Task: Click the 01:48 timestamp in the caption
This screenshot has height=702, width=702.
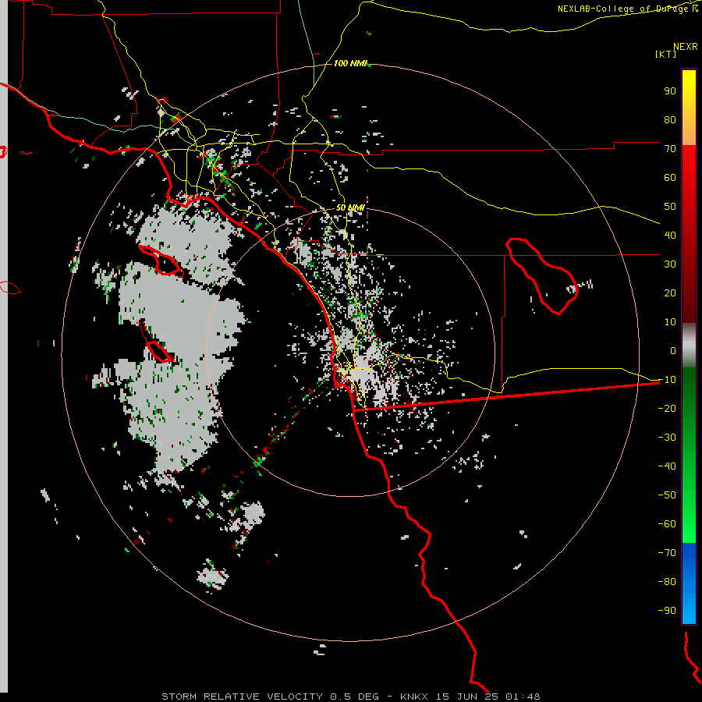Action: point(523,697)
